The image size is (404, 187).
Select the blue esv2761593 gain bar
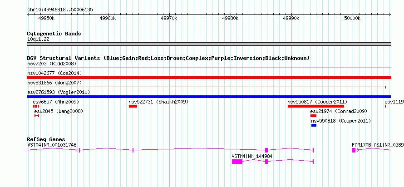click(209, 97)
